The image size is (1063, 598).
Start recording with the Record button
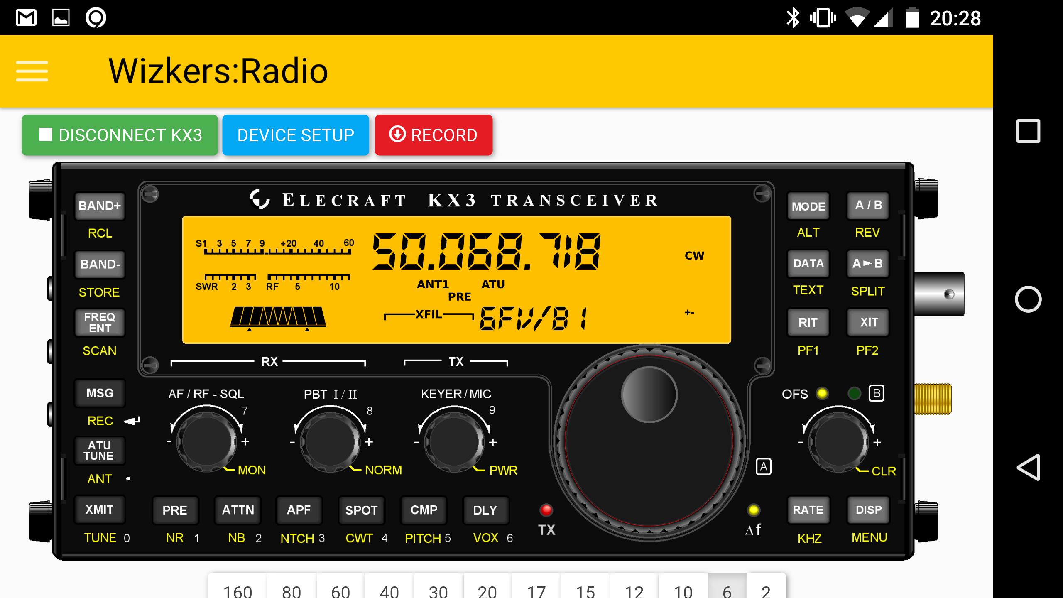point(434,135)
